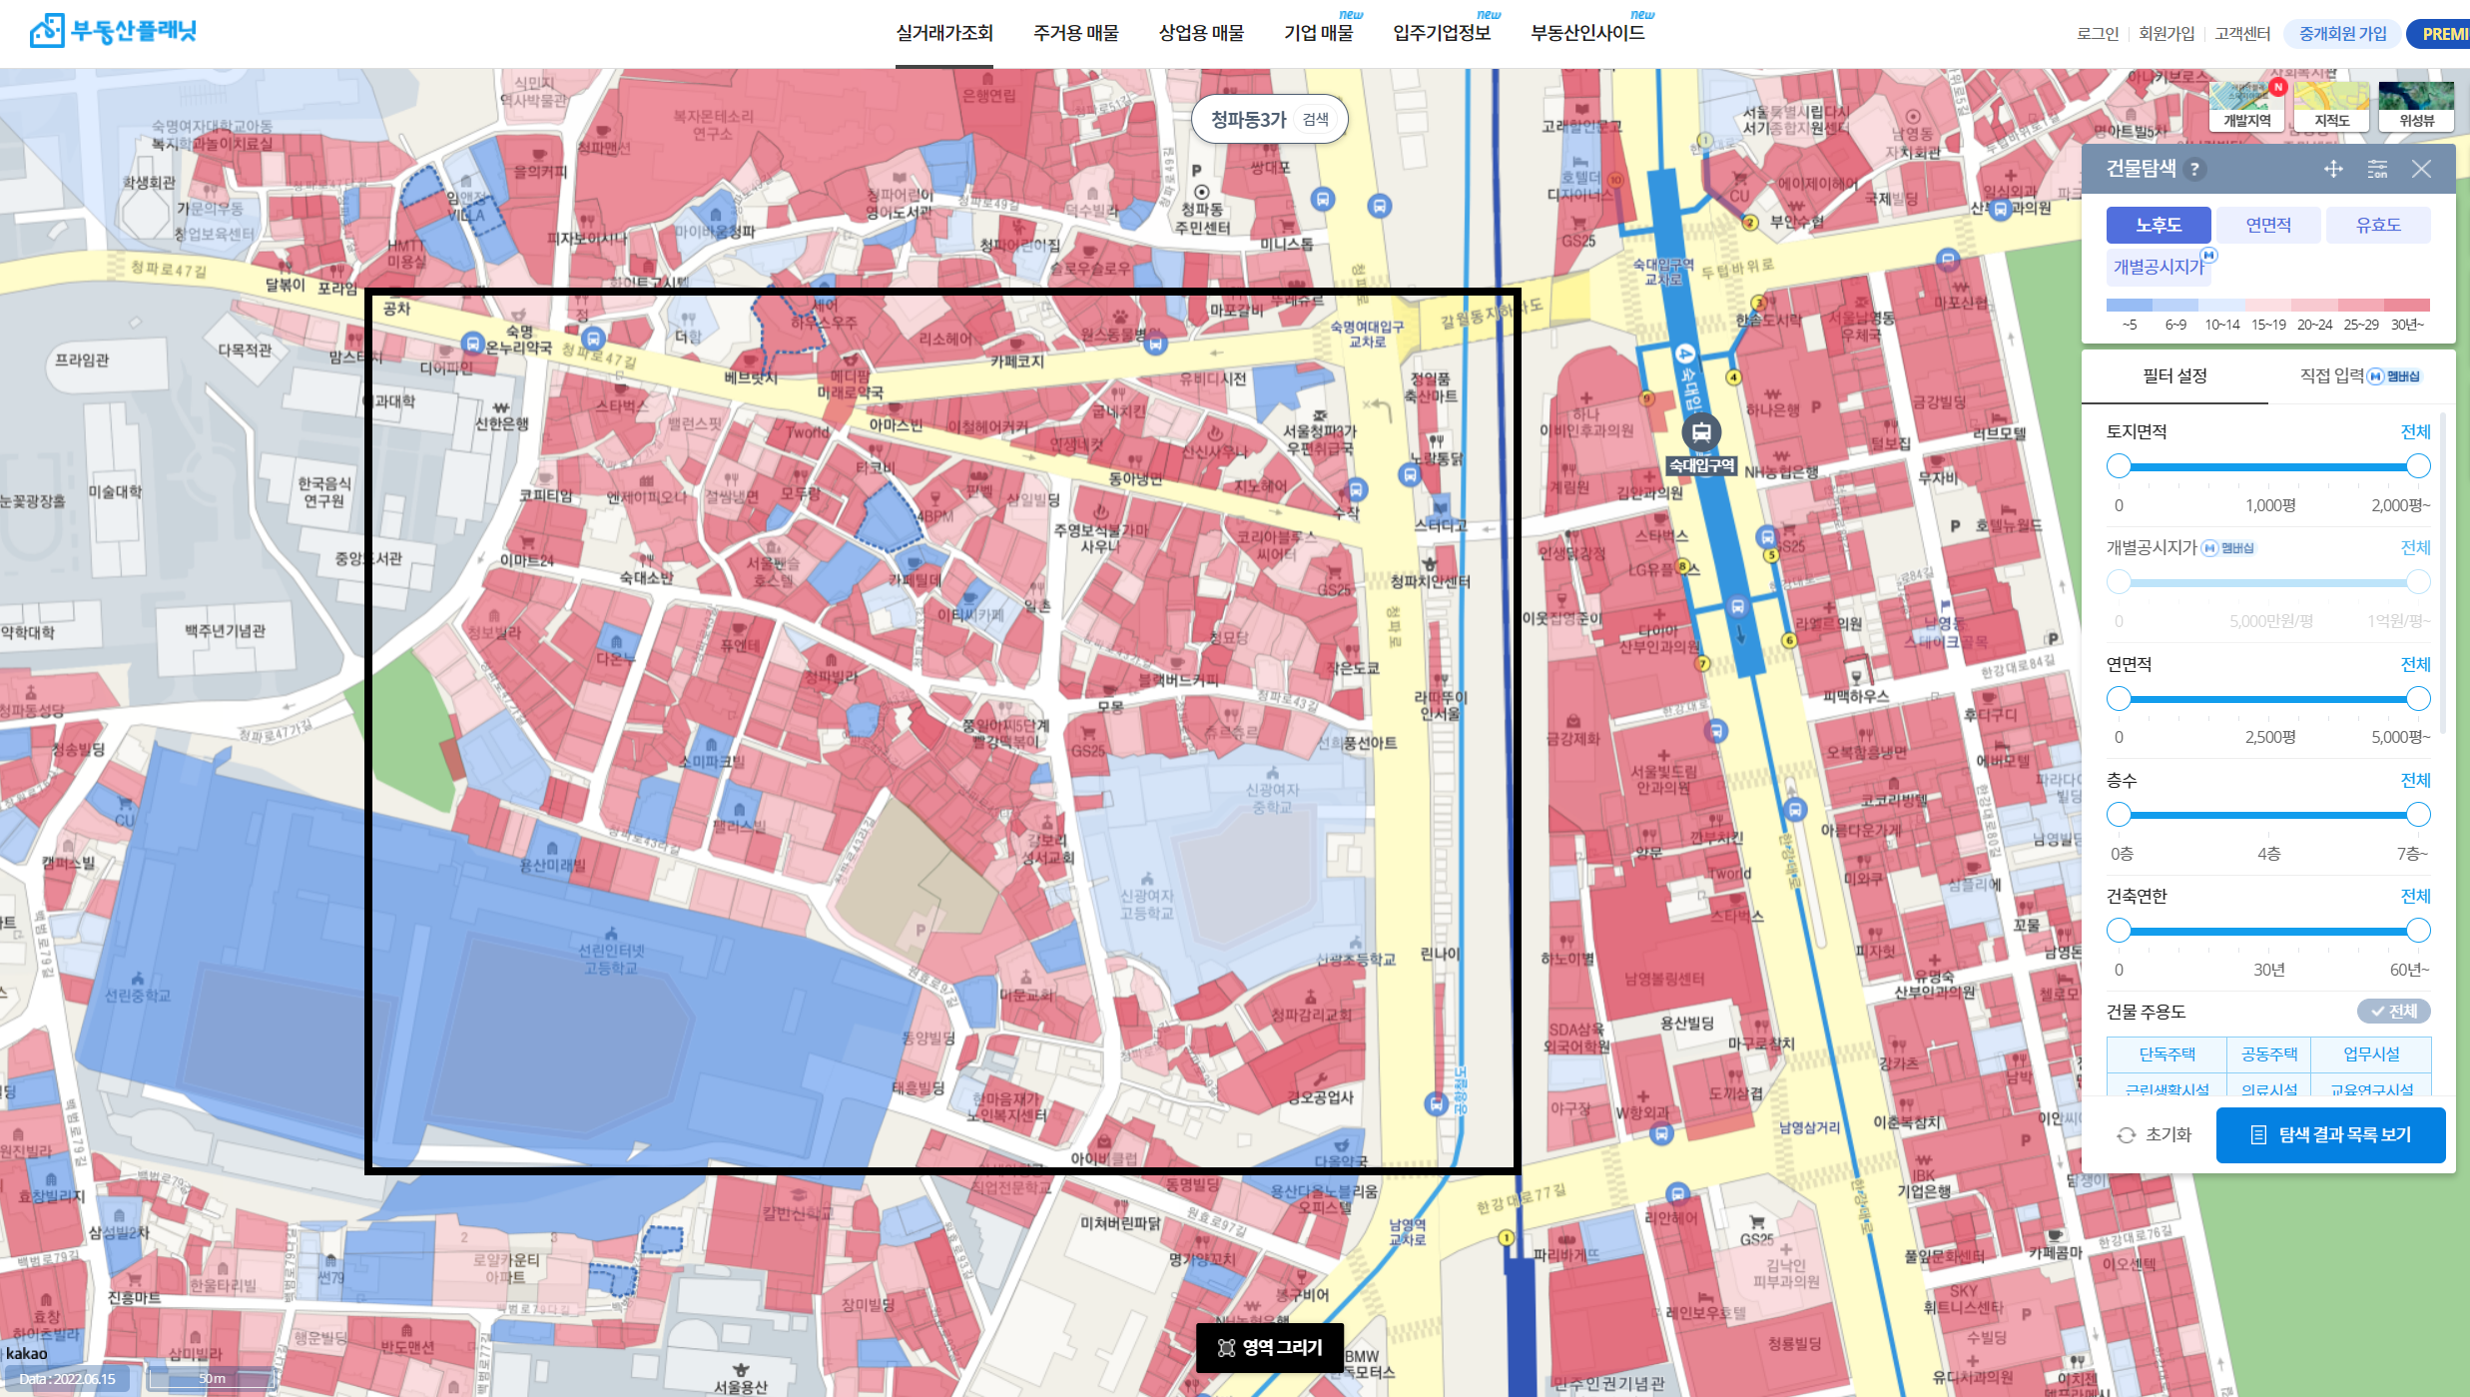
Task: Toggle the 업무시설 building use option
Action: click(x=2371, y=1054)
